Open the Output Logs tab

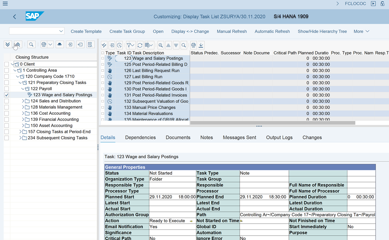(279, 138)
